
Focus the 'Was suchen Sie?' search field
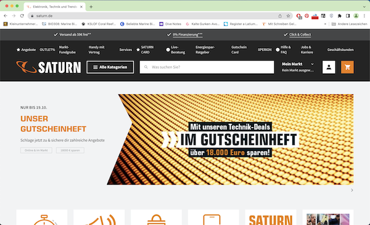point(207,67)
